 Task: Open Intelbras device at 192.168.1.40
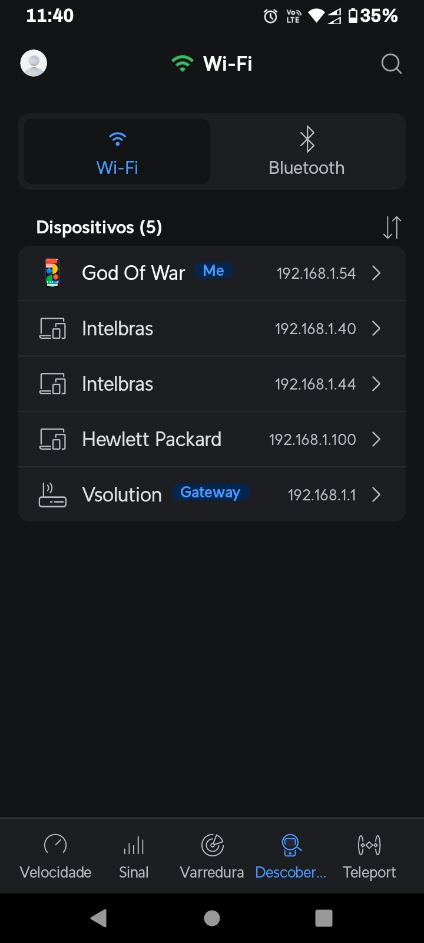tap(212, 329)
